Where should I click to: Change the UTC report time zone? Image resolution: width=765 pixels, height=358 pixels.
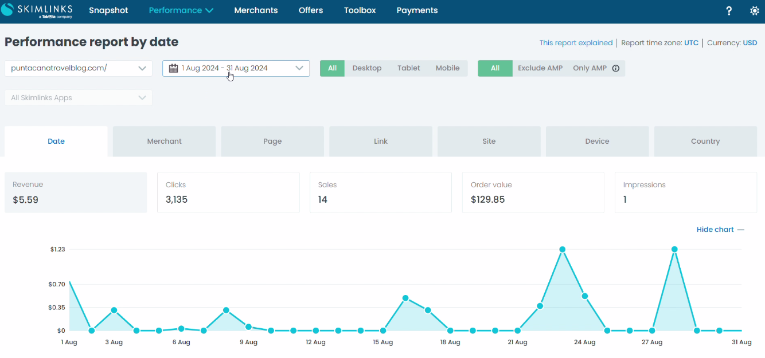tap(692, 43)
